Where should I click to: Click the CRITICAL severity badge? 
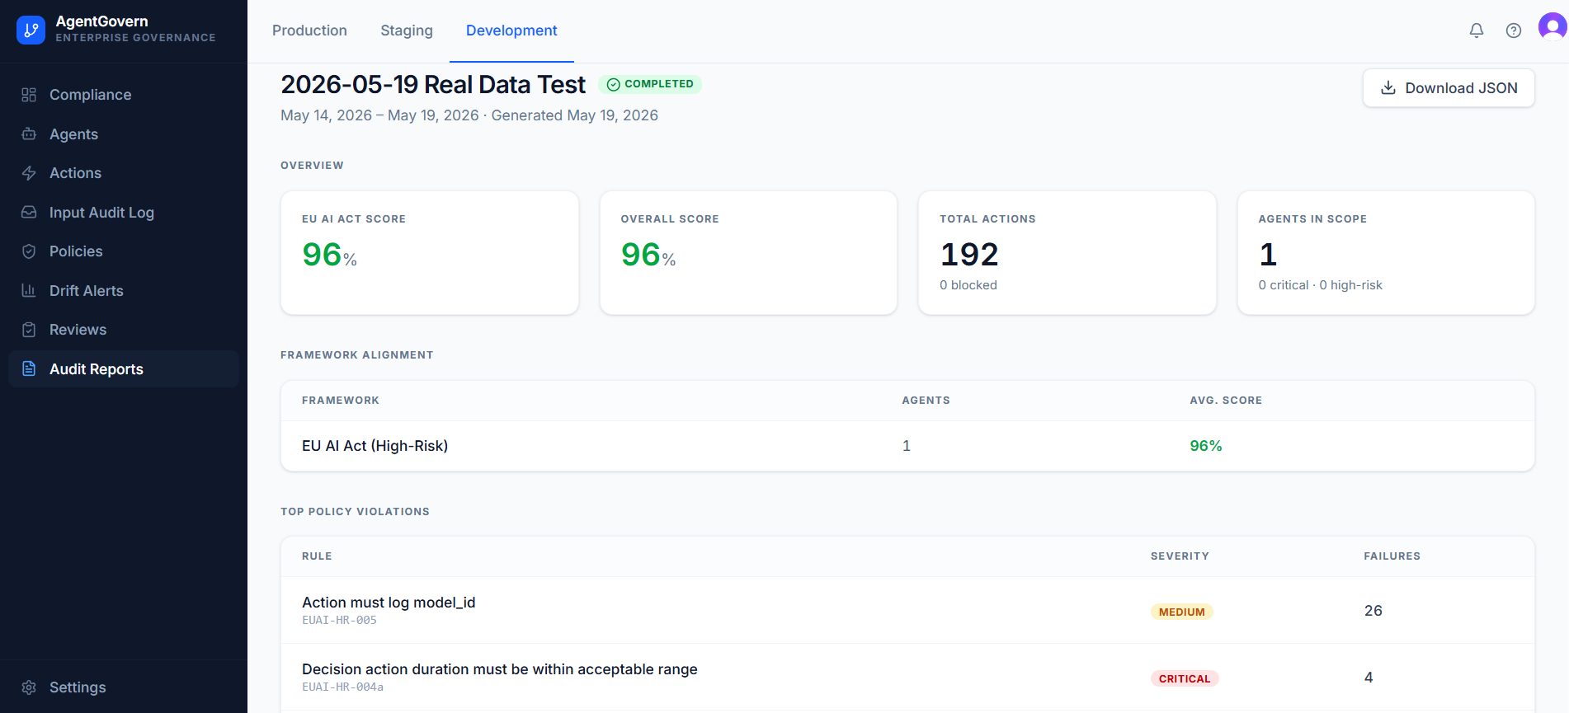click(x=1185, y=678)
